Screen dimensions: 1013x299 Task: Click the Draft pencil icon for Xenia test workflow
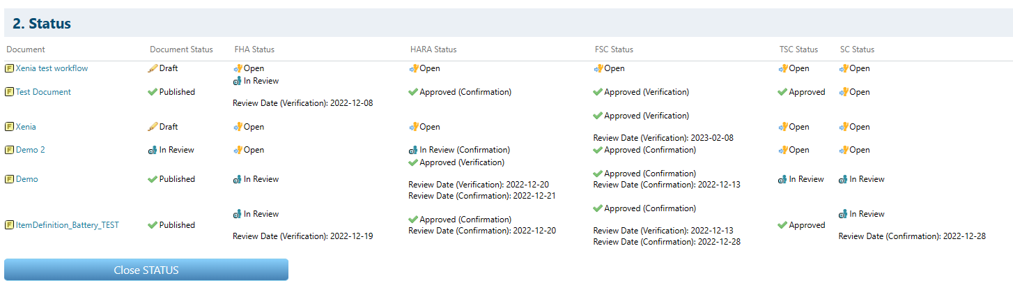[x=153, y=68]
